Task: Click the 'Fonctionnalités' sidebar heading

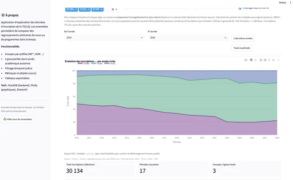Action: (x=10, y=46)
